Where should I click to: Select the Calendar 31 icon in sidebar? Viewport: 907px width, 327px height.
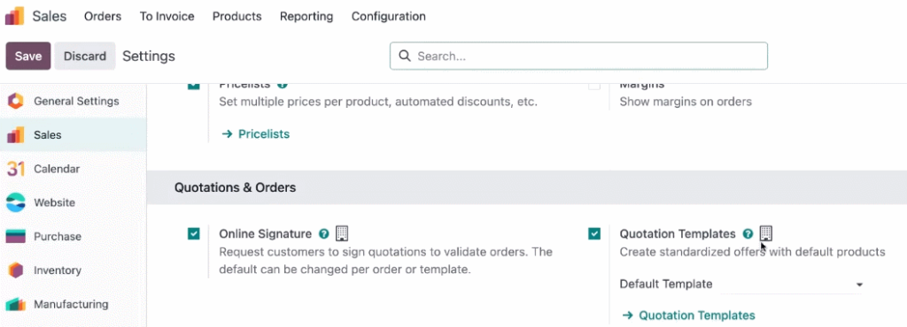(16, 169)
